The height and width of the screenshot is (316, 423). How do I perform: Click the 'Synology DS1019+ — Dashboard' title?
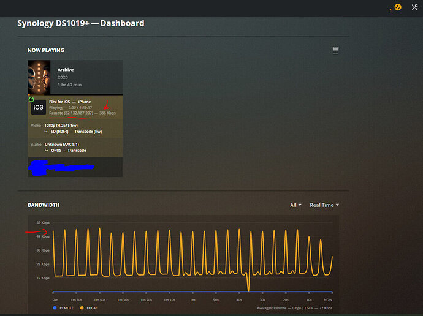point(81,23)
